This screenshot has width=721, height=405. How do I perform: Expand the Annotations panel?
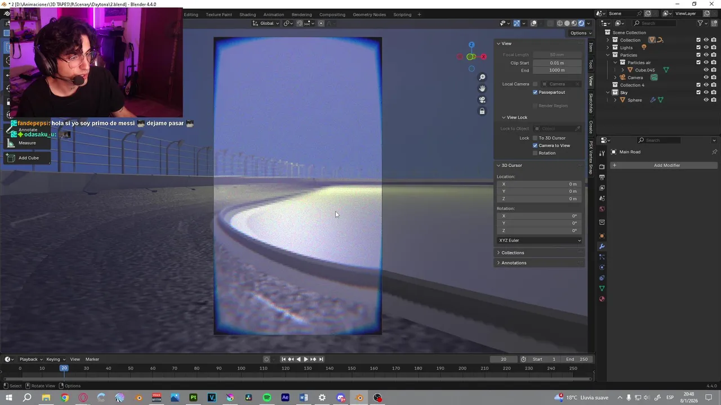click(x=514, y=263)
